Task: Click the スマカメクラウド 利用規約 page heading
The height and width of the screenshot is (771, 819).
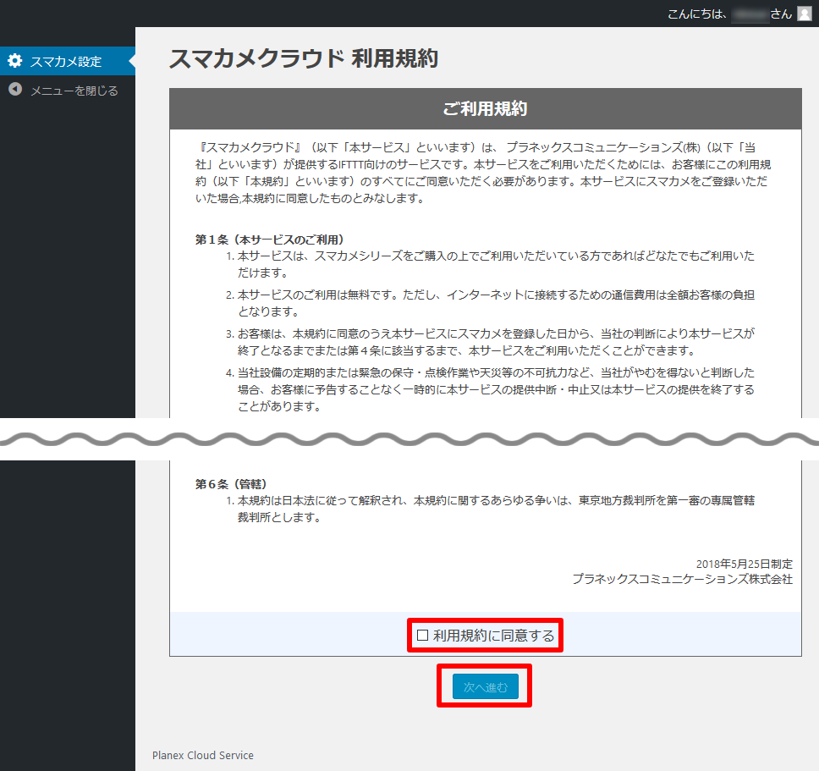Action: coord(304,58)
